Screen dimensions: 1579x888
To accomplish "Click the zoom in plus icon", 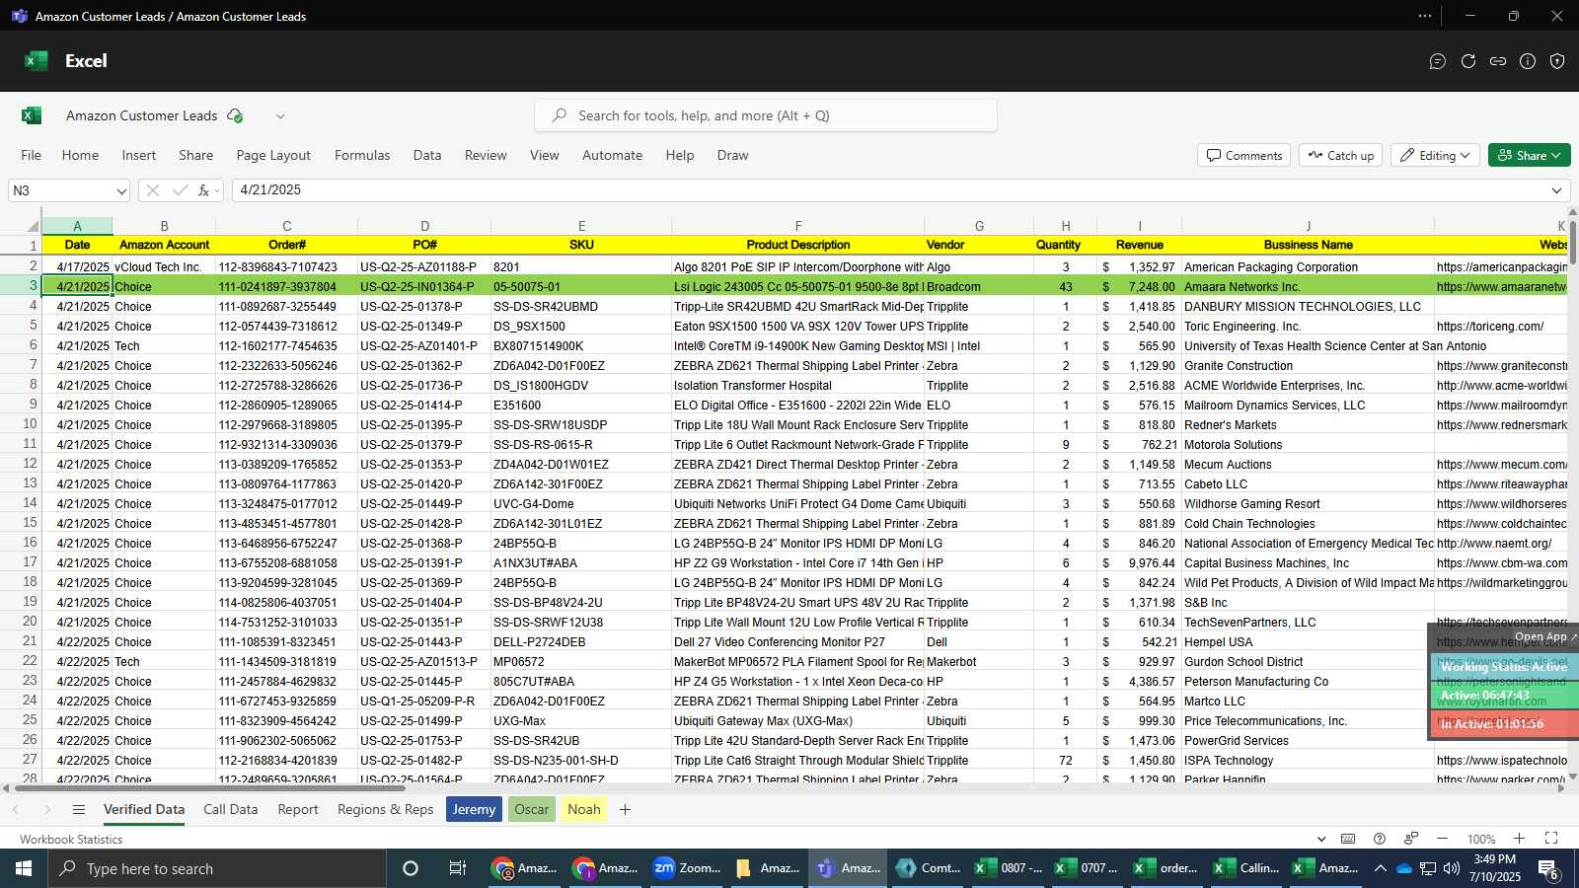I will tap(1520, 839).
